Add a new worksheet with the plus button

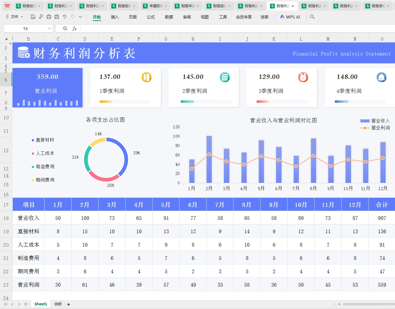(68, 304)
